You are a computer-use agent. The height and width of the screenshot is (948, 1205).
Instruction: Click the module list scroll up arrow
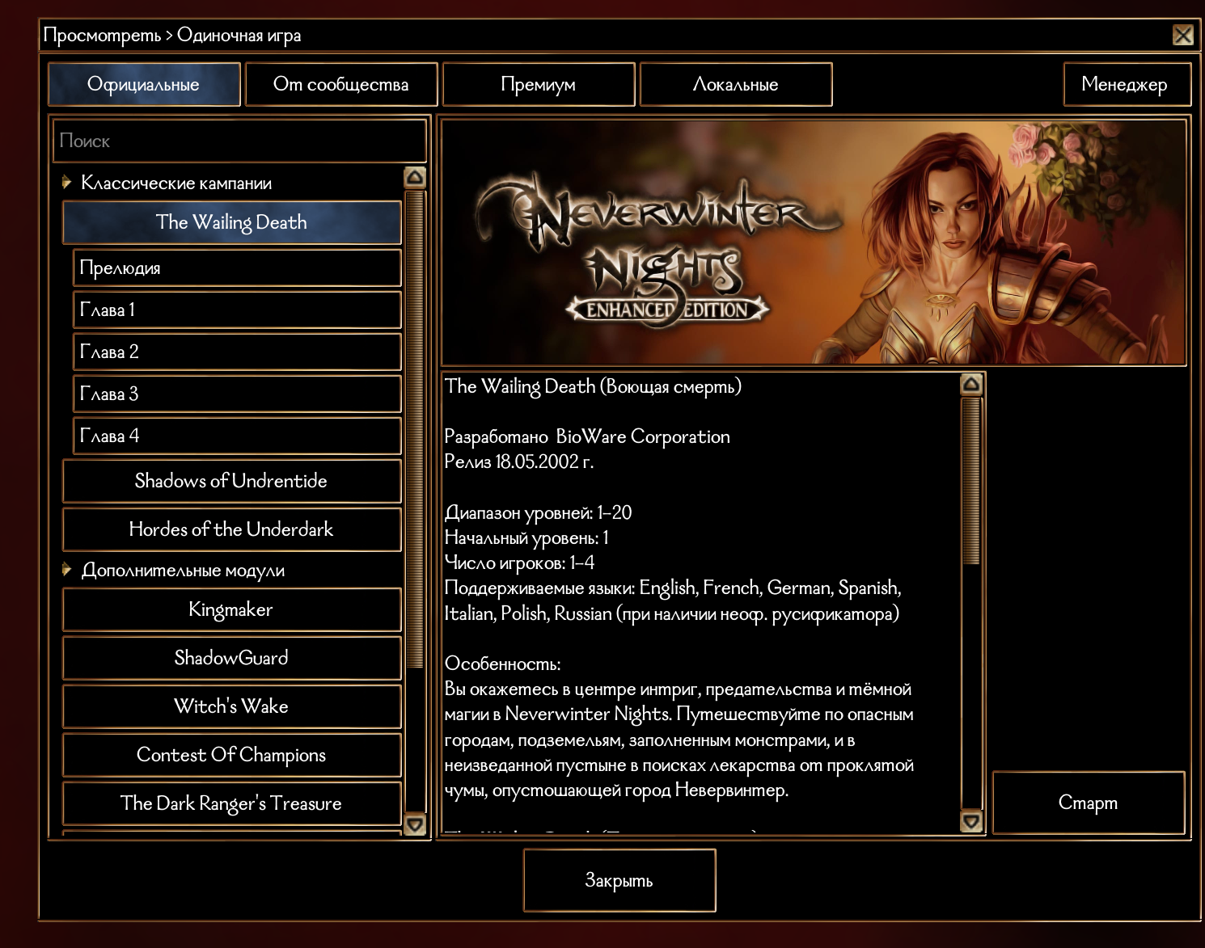(415, 177)
